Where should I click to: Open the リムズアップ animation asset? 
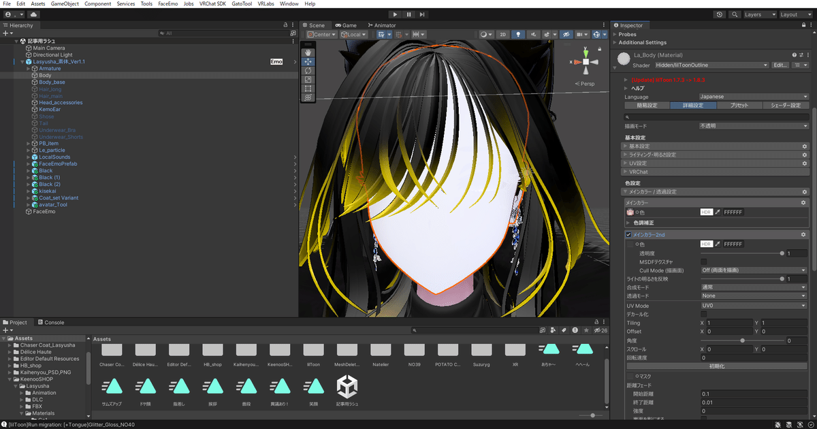(111, 392)
